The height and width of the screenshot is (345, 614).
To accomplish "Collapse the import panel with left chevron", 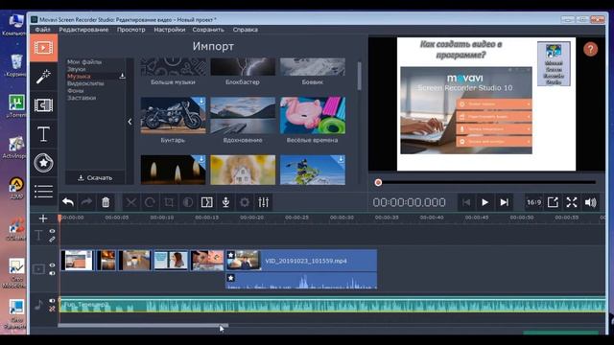I will coord(130,122).
